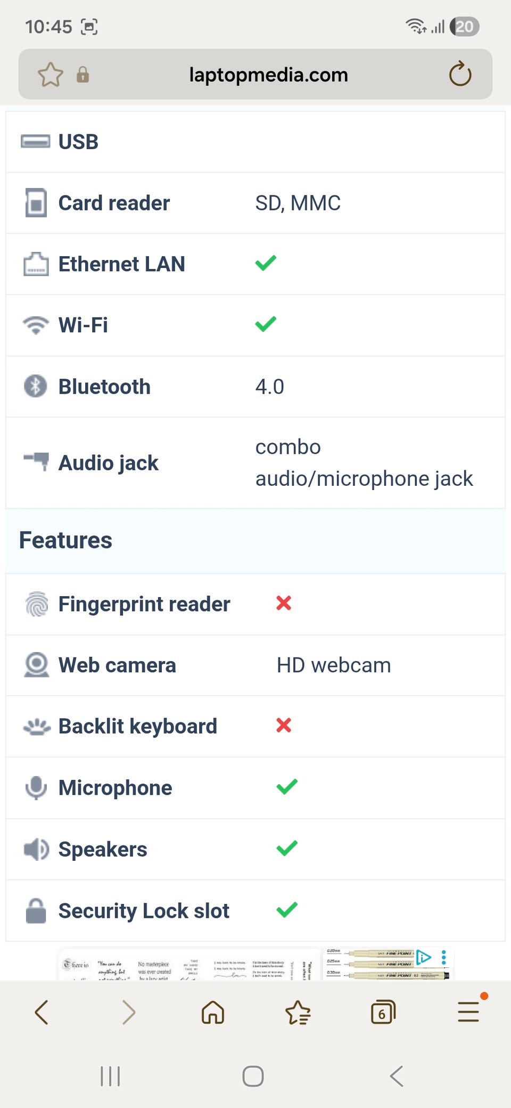Open the ad options three-dot menu
This screenshot has height=1108, width=511.
444,957
